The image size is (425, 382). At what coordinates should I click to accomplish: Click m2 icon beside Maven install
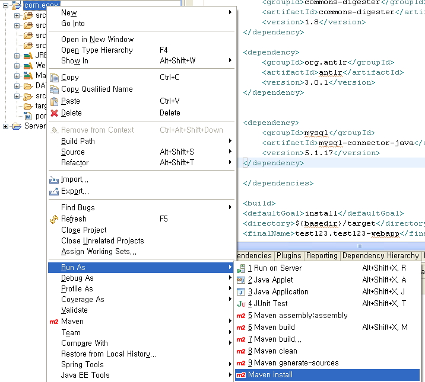[x=241, y=375]
